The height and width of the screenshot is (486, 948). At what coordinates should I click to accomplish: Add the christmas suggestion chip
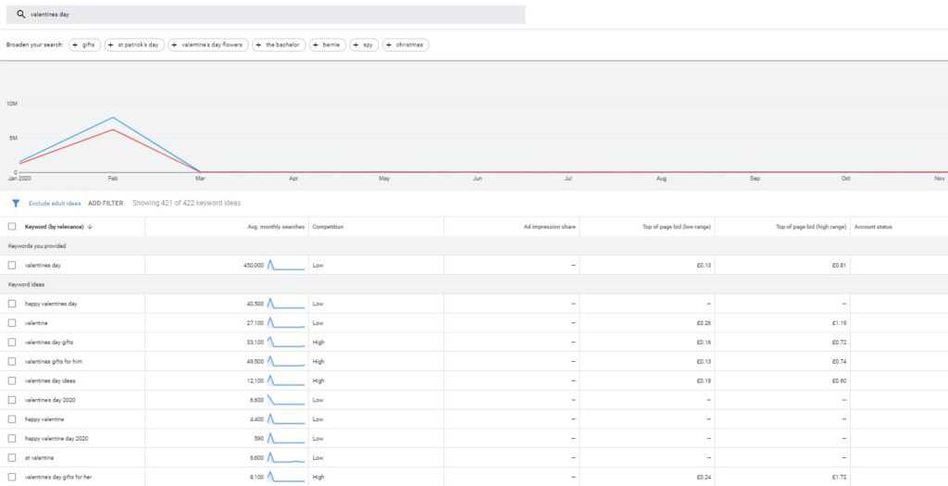click(405, 45)
